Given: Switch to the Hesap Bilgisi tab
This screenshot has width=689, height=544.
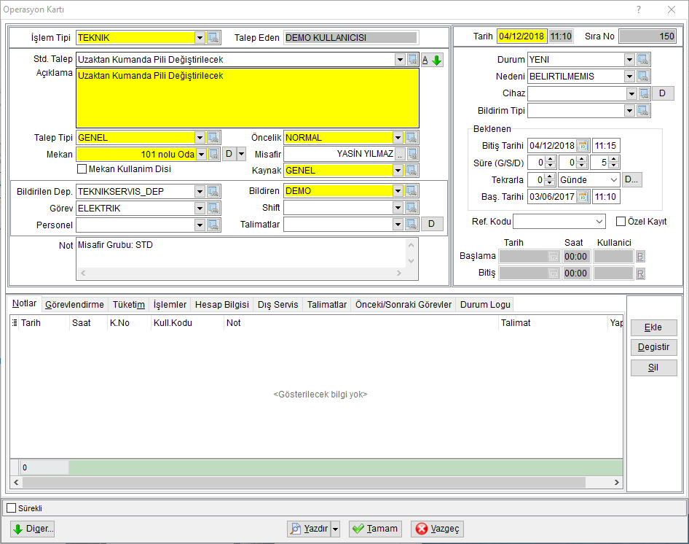Looking at the screenshot, I should (222, 305).
